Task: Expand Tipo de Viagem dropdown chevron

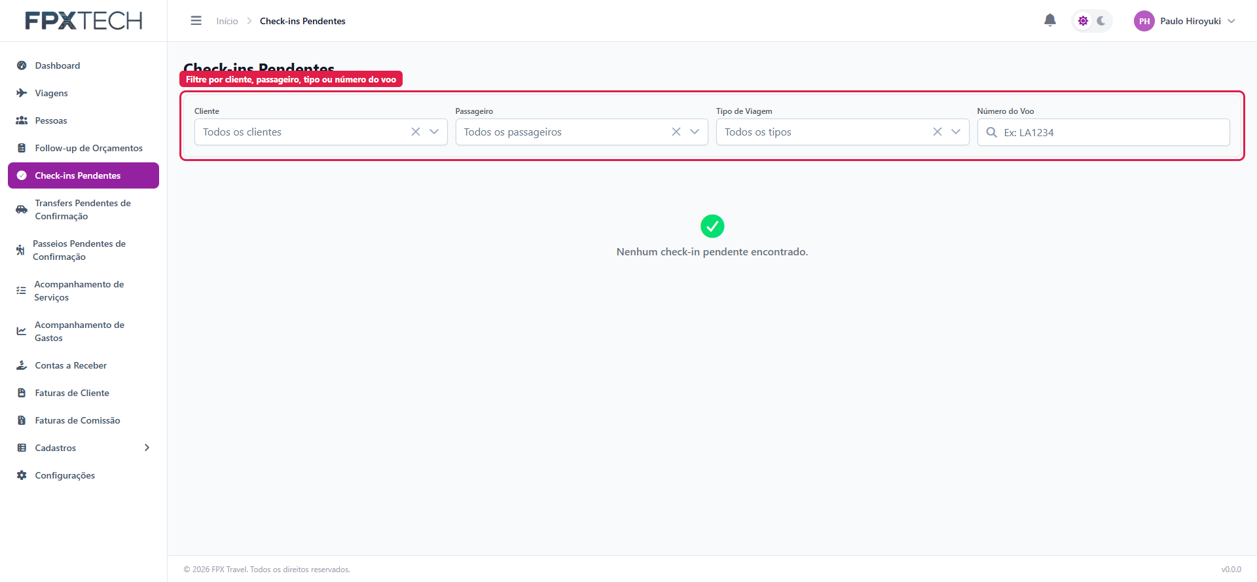Action: 956,132
